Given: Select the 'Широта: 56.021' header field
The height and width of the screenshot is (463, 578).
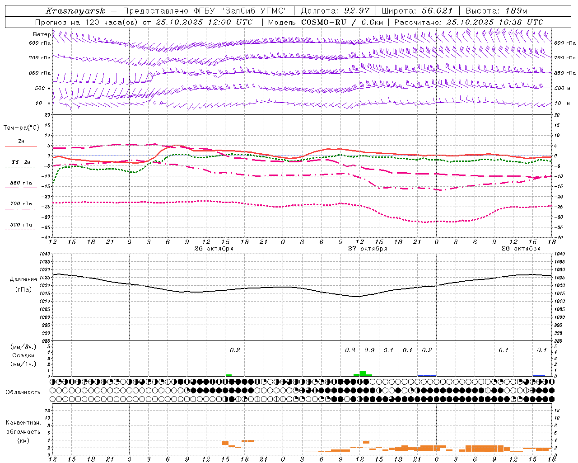Looking at the screenshot, I should pyautogui.click(x=417, y=11).
